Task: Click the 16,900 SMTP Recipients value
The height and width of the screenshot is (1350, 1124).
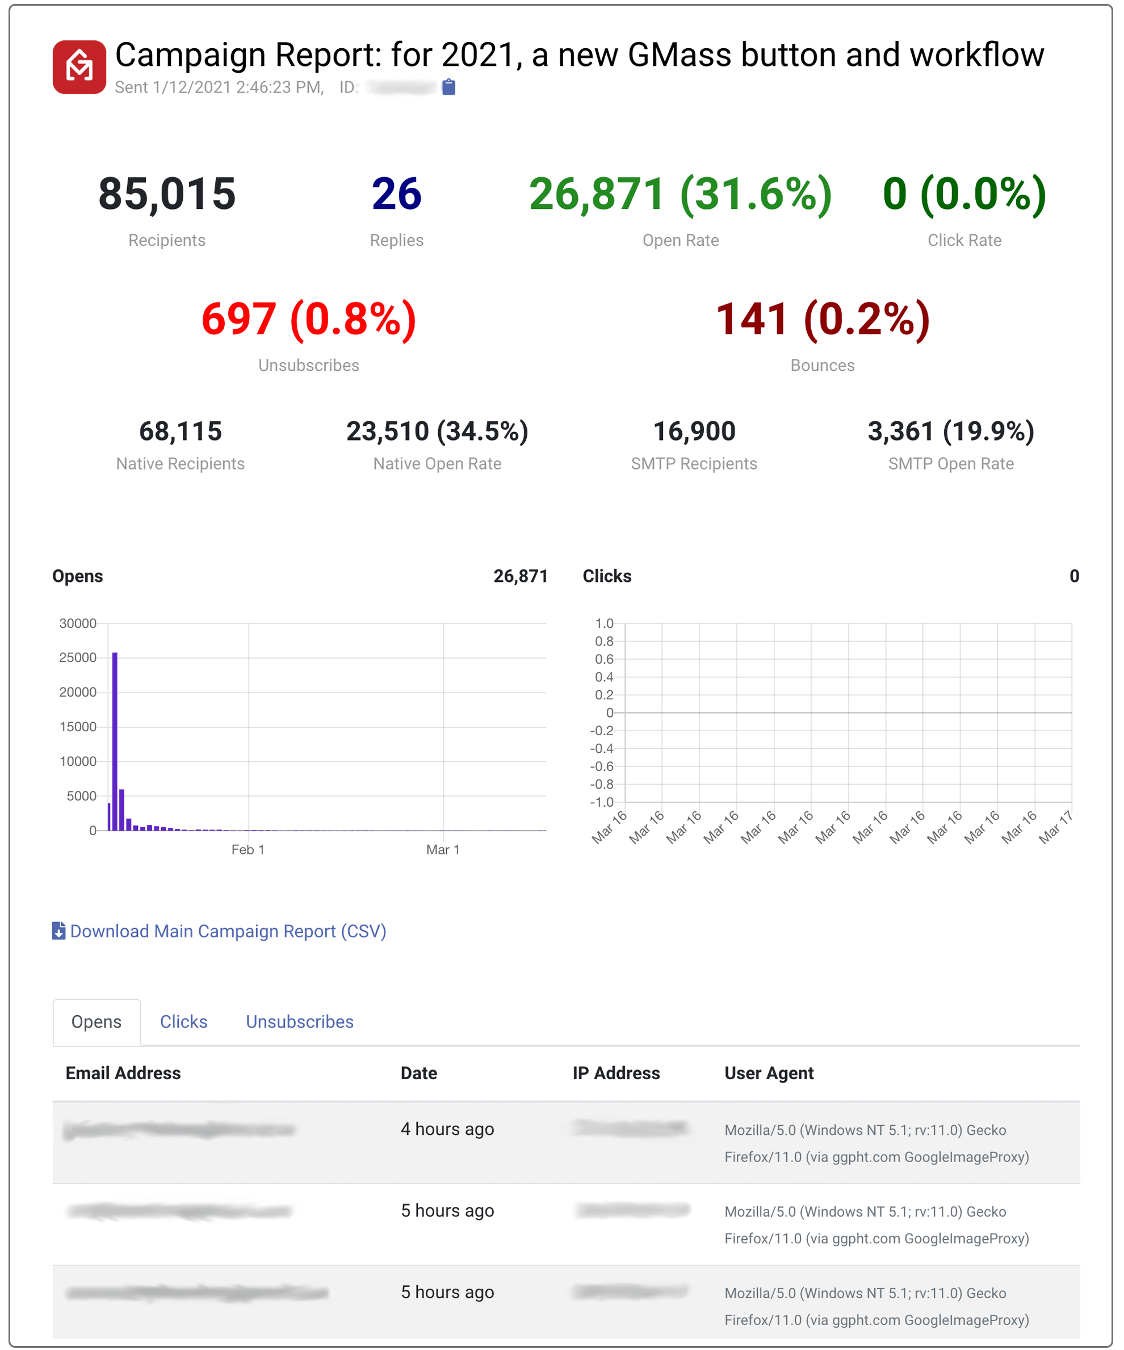Action: (x=694, y=431)
